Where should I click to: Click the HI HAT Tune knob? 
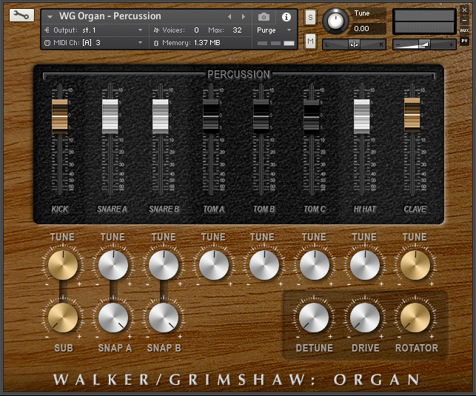tap(365, 265)
